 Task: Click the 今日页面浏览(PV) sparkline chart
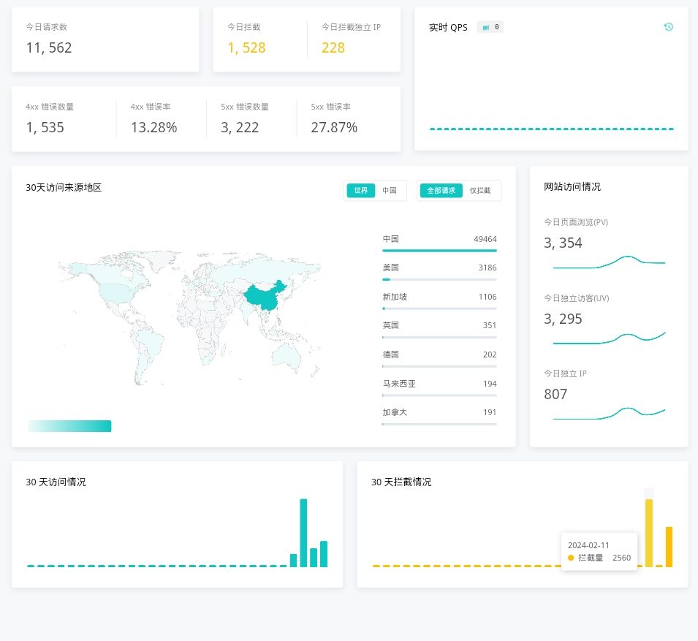click(609, 262)
